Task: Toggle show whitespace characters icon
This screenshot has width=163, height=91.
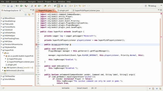Action: coord(66,6)
